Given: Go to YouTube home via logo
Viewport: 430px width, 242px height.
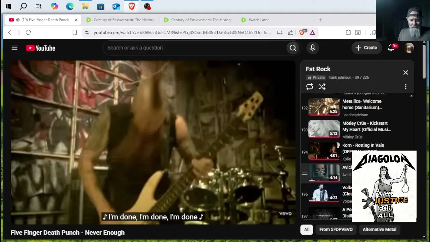Looking at the screenshot, I should (41, 48).
